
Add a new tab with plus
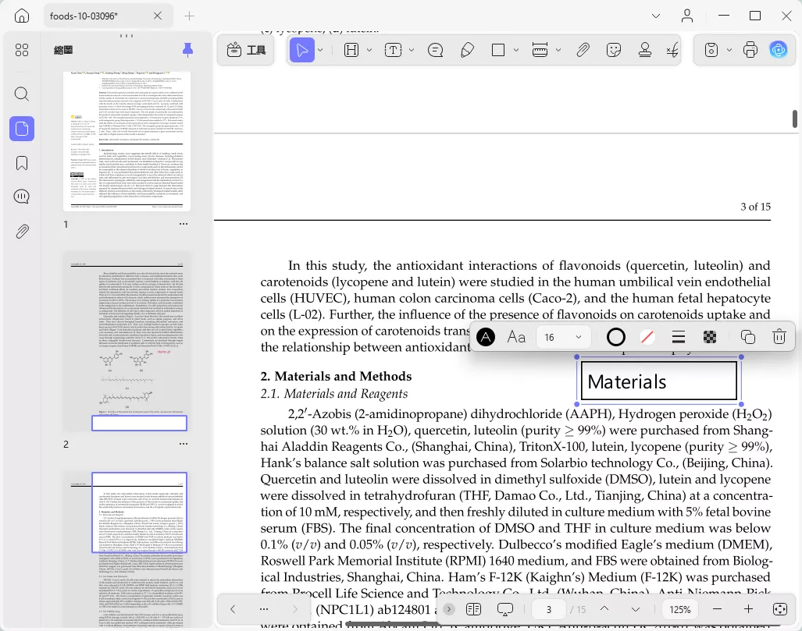(x=189, y=16)
